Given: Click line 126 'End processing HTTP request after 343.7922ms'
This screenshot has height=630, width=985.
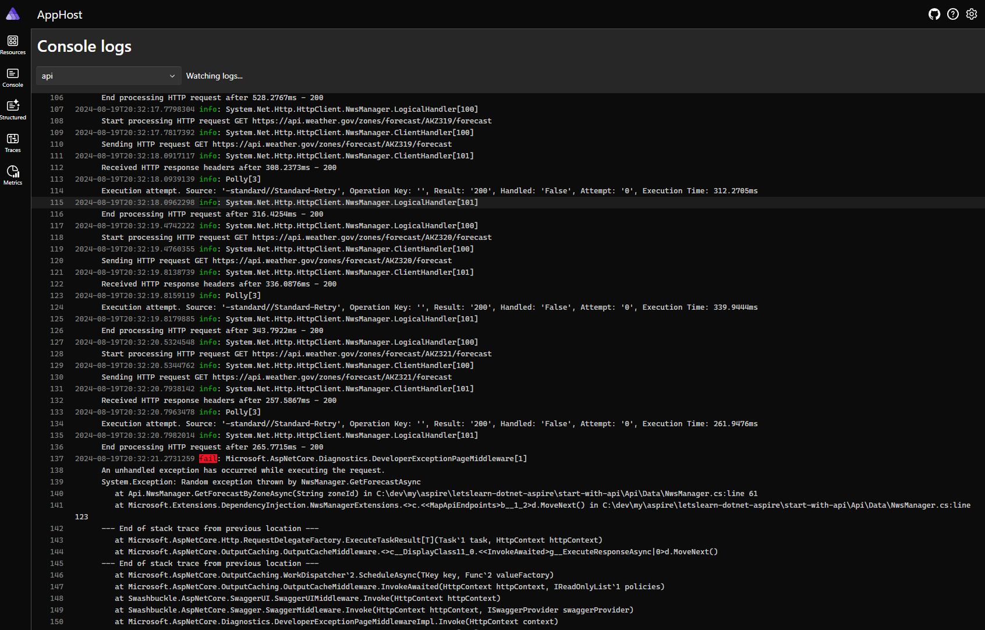Looking at the screenshot, I should coord(212,331).
